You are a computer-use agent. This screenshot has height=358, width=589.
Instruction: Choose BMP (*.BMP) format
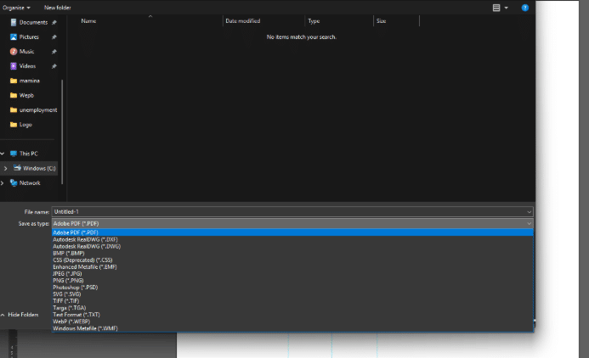pyautogui.click(x=292, y=253)
